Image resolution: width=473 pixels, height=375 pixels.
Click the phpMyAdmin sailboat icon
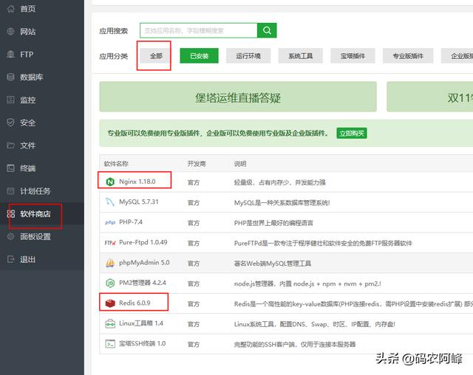pos(110,263)
